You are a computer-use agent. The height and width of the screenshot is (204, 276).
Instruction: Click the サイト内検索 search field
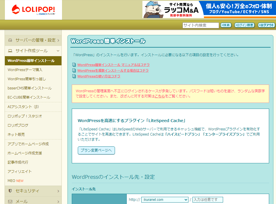200,25
